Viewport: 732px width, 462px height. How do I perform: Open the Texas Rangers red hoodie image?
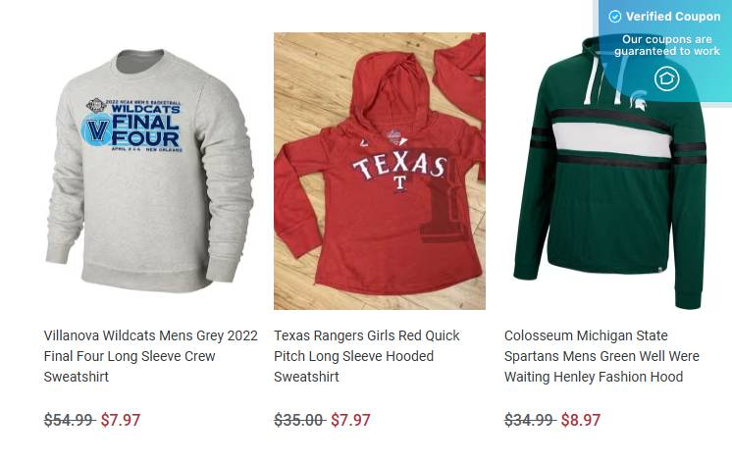[380, 171]
